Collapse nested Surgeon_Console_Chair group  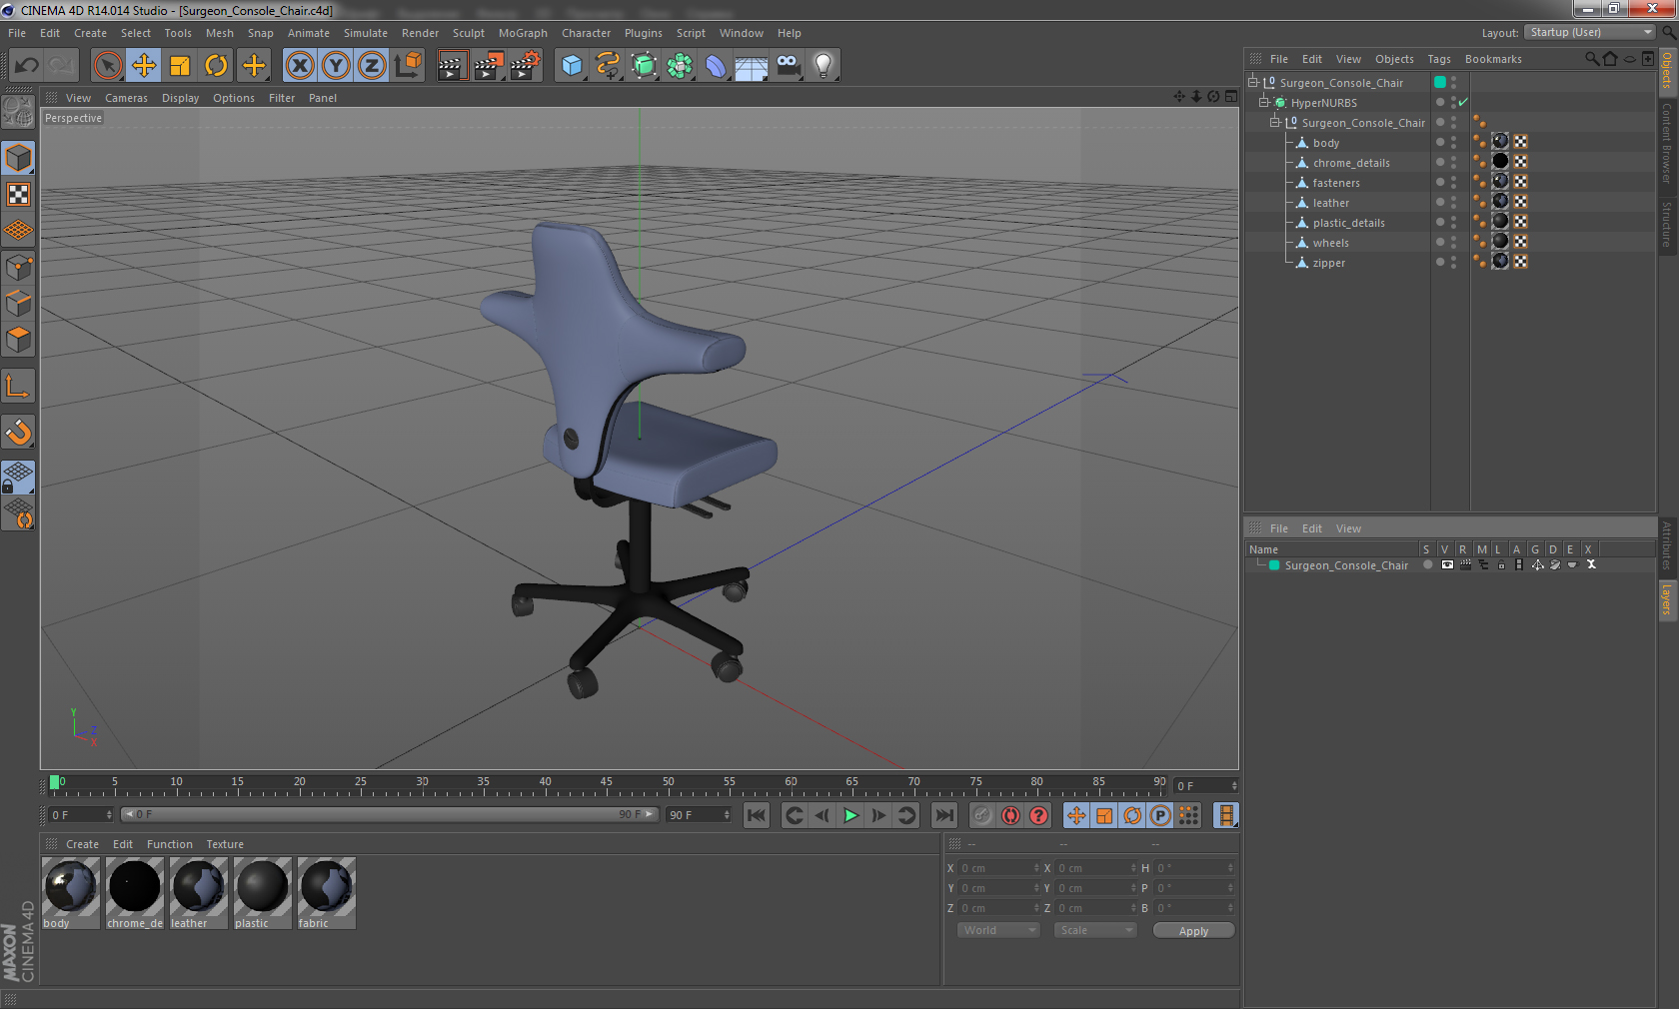[1274, 122]
